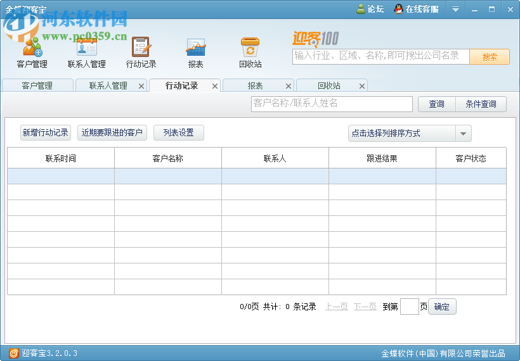
Task: Click the orange 搜索 button
Action: click(490, 57)
